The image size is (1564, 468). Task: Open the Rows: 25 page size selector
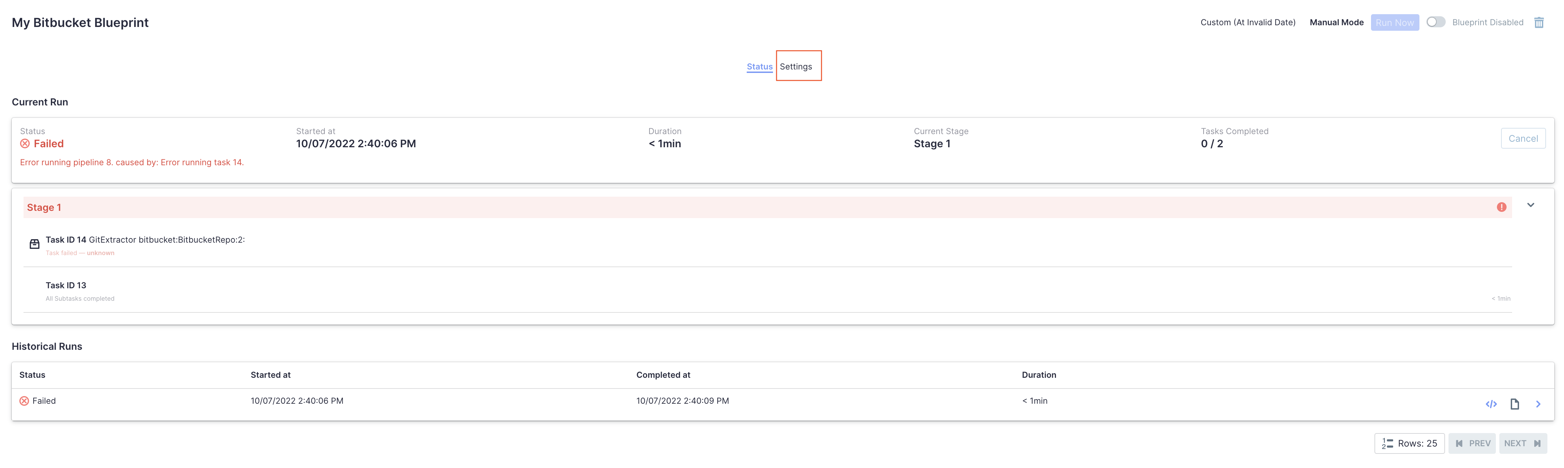pyautogui.click(x=1409, y=443)
